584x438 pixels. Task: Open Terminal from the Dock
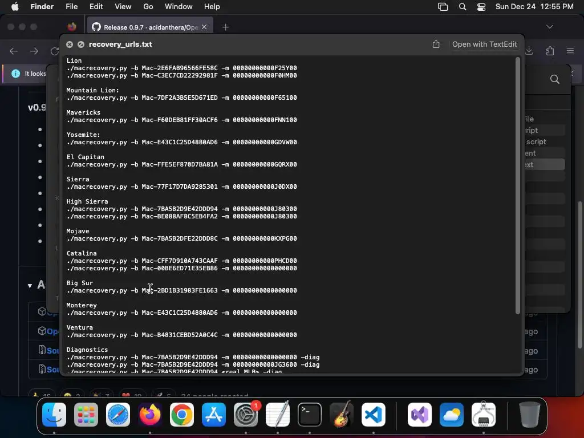[310, 415]
